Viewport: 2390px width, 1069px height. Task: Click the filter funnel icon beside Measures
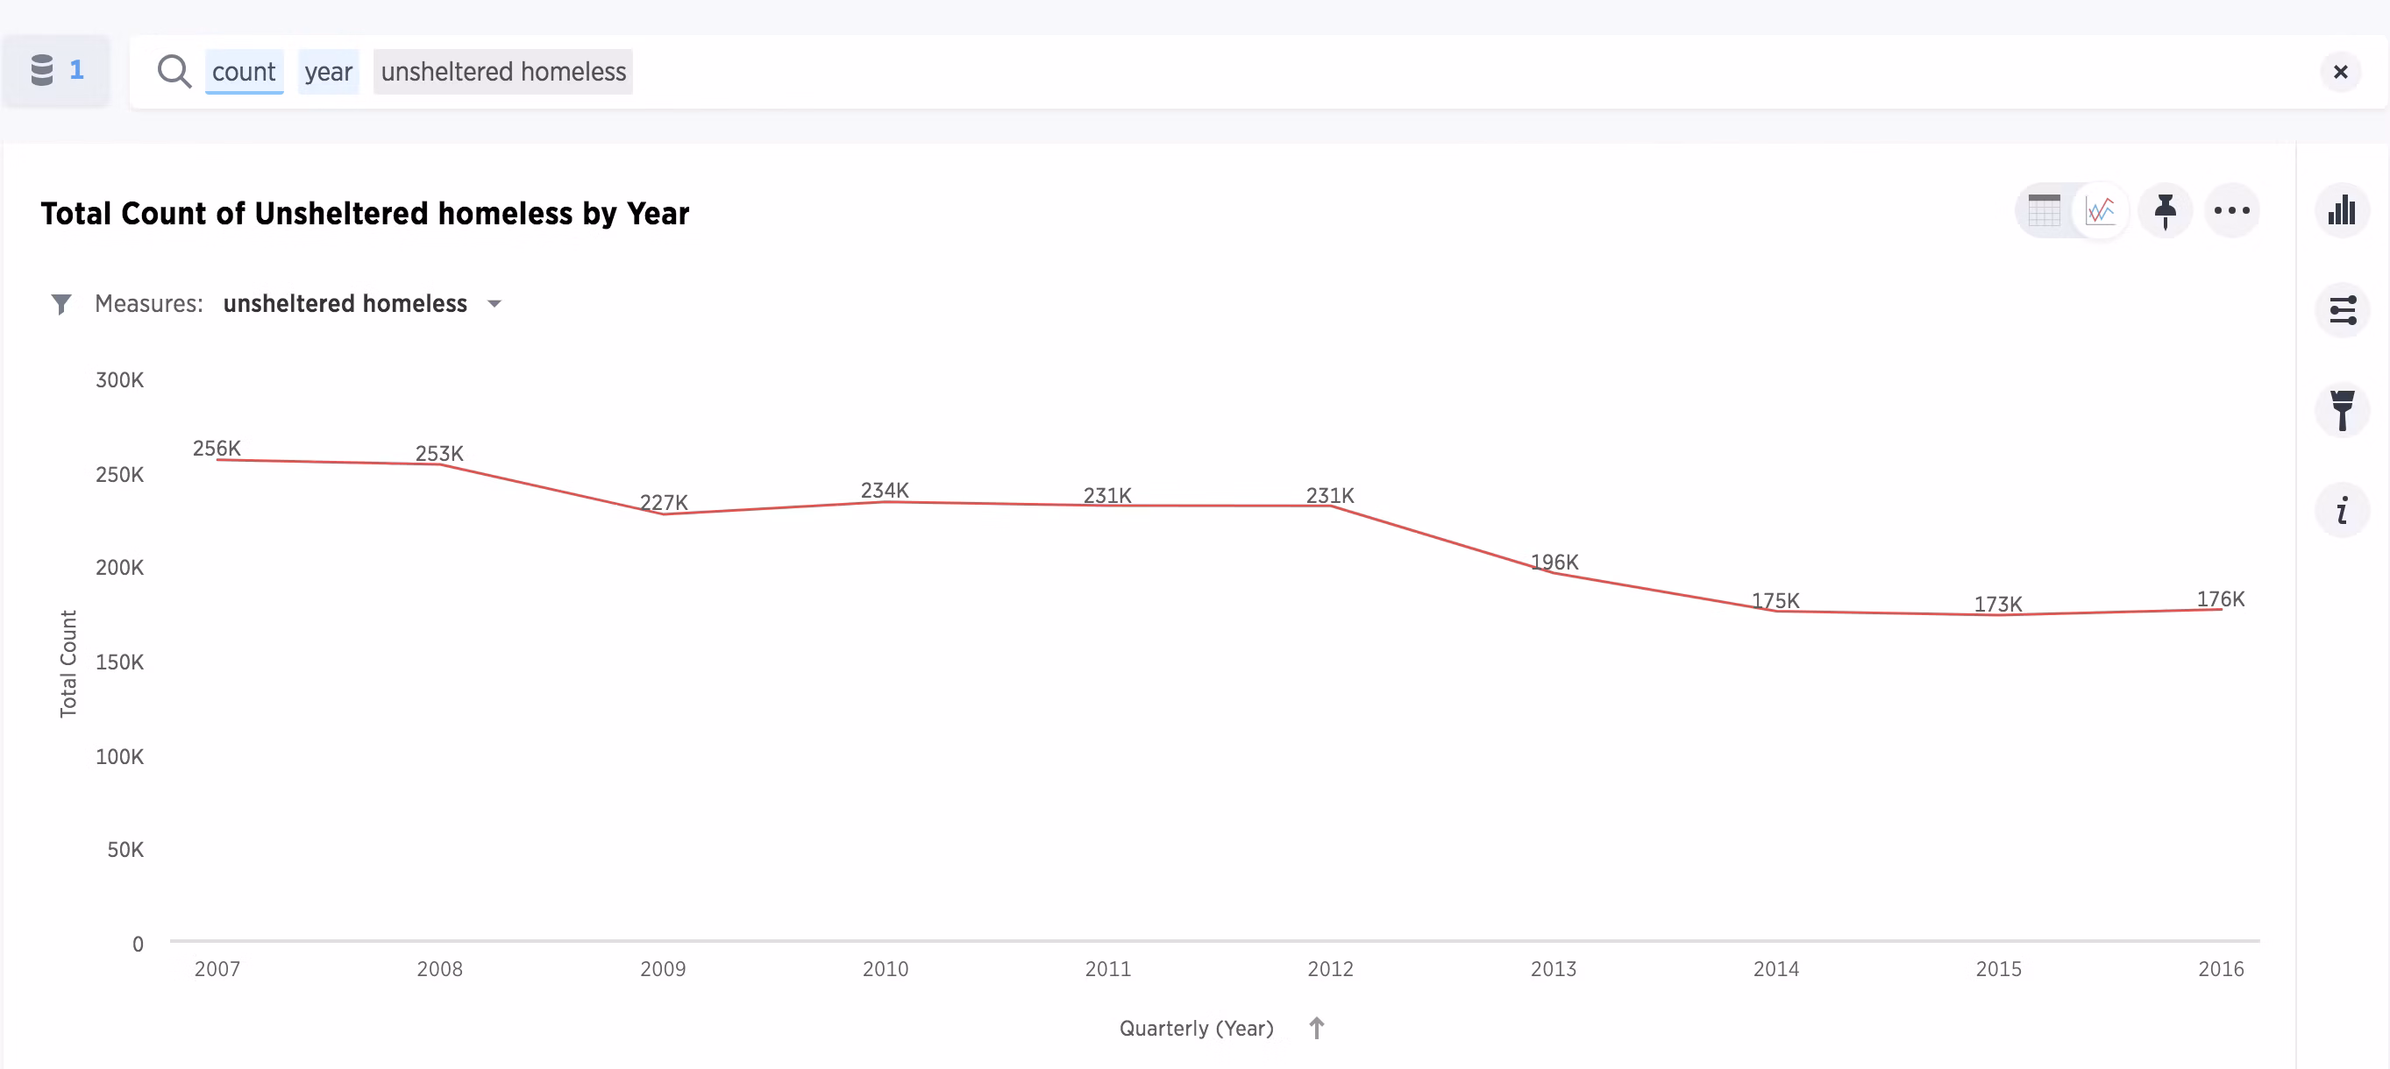click(61, 304)
